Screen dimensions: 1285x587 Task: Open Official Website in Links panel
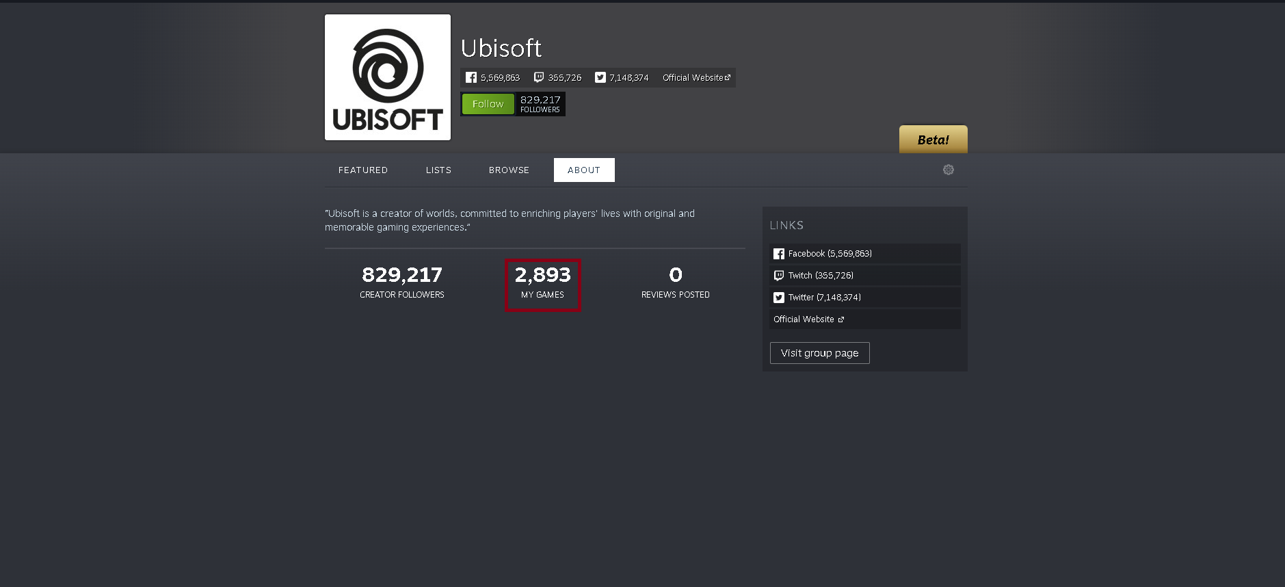coord(865,319)
